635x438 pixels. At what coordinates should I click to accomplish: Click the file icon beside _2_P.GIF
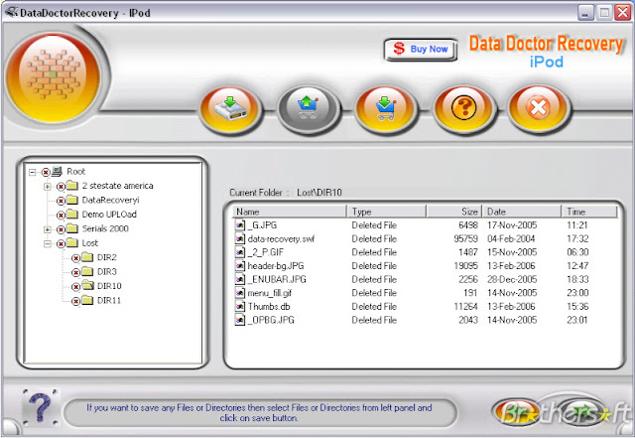click(x=240, y=252)
